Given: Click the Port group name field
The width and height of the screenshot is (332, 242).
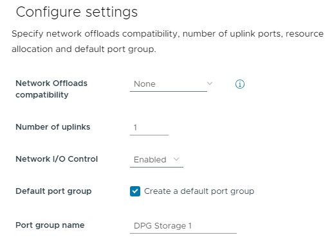Looking at the screenshot, I should point(183,226).
